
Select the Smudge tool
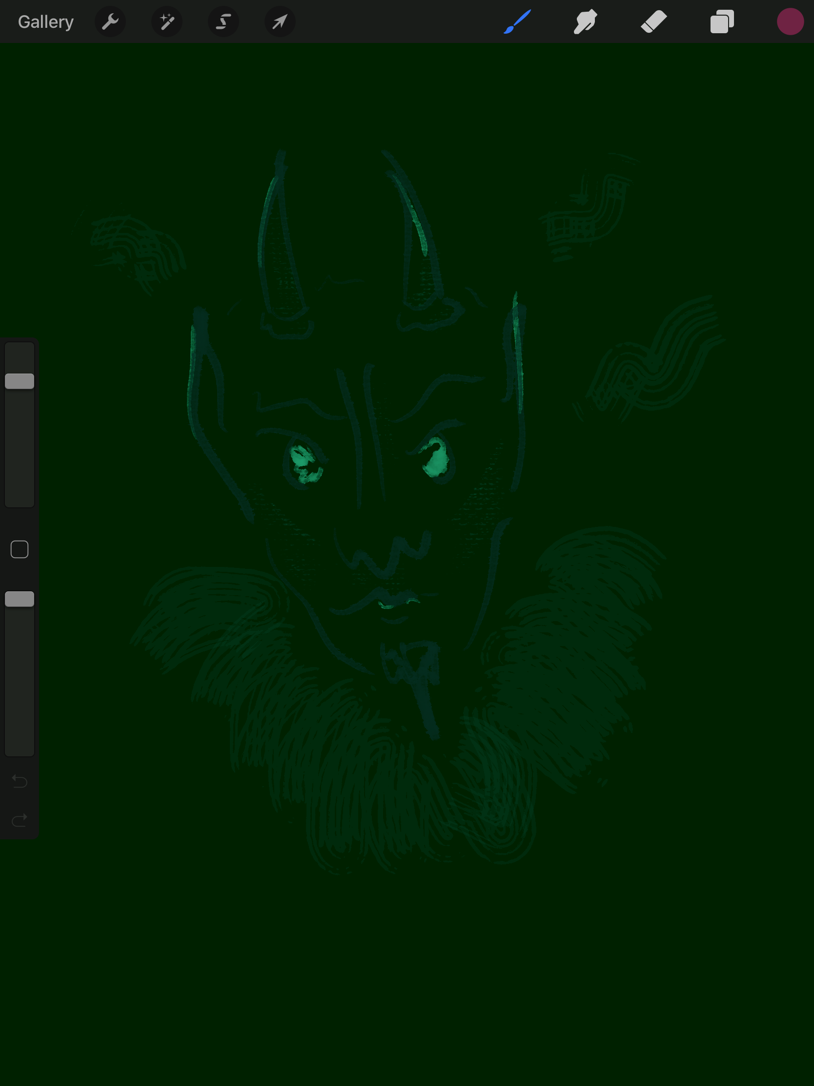click(585, 21)
